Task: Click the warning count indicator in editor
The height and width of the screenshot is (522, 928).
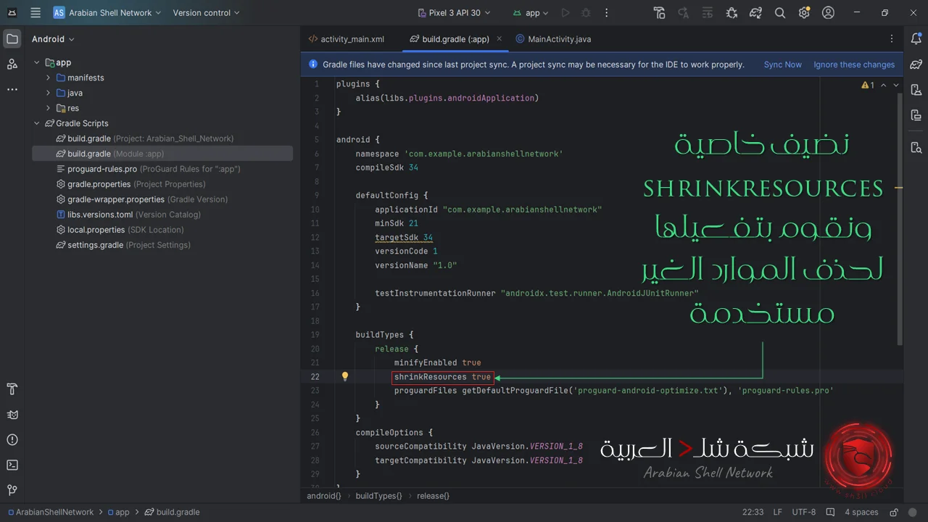Action: 868,85
